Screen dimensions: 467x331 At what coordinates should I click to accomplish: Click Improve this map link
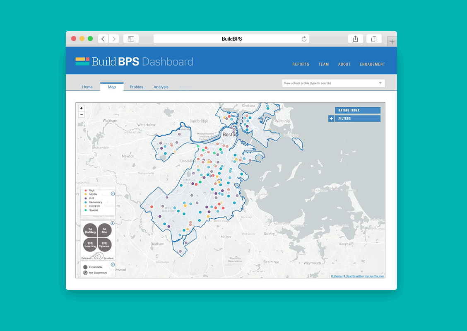pos(374,276)
